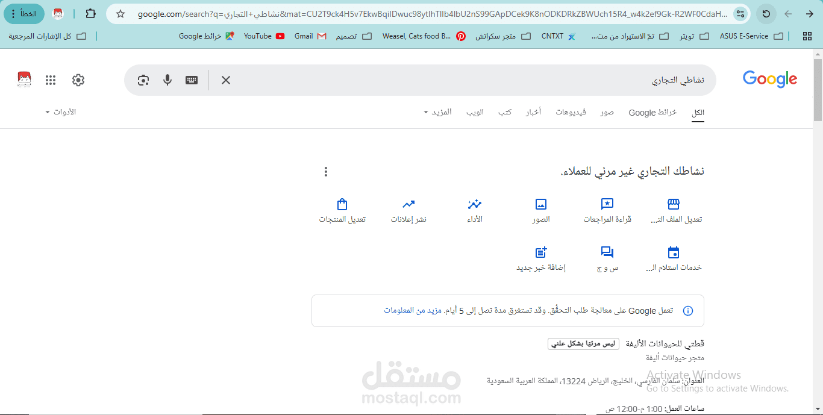Click the info icon in verification notice

(x=688, y=311)
